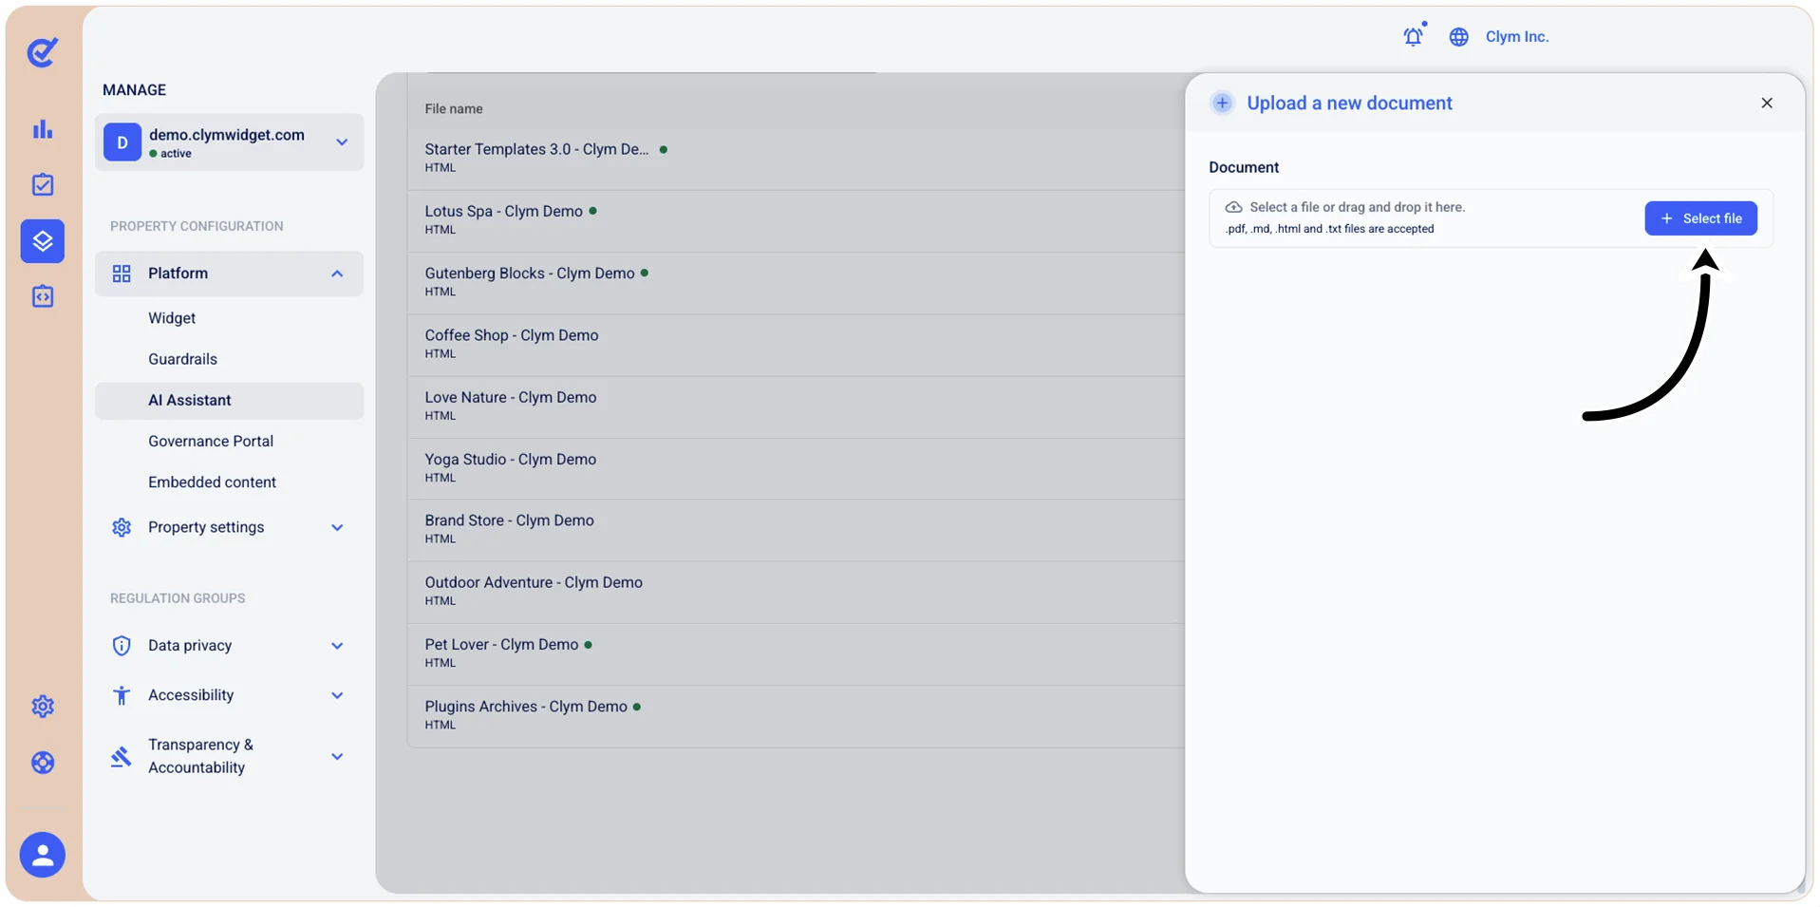Click the cloud upload icon in dropzone
Screen dimensions: 1820x907
tap(1234, 207)
